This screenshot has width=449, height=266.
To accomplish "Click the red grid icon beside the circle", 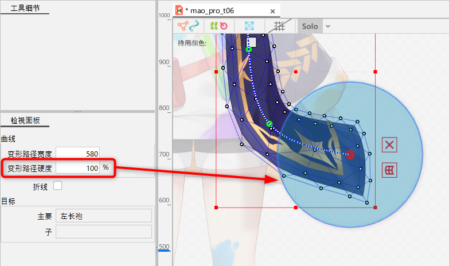I will (389, 170).
